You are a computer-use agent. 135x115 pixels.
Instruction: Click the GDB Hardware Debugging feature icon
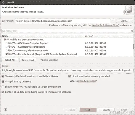click(x=9, y=47)
